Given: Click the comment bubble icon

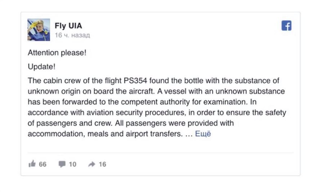Looking at the screenshot, I should (62, 164).
